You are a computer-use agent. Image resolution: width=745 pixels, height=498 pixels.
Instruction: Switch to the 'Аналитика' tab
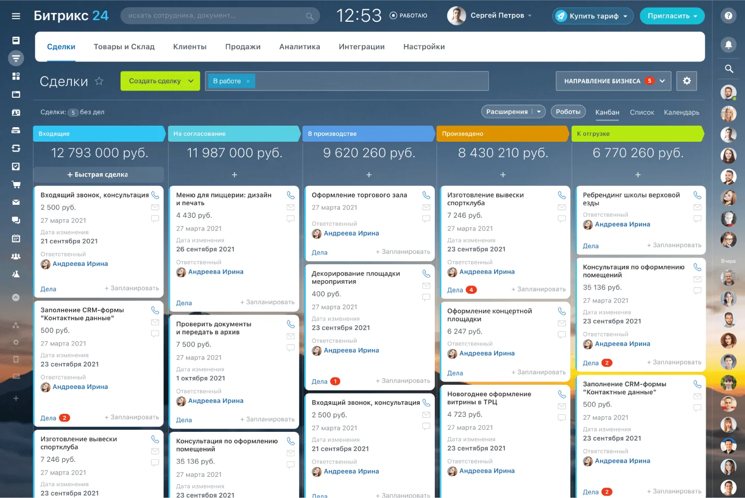tap(300, 47)
